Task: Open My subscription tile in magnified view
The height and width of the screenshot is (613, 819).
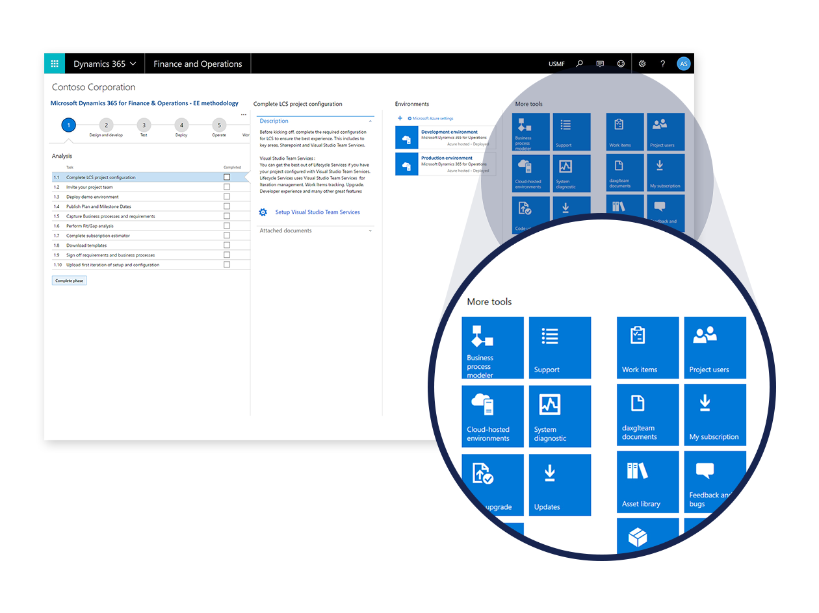Action: (x=715, y=415)
